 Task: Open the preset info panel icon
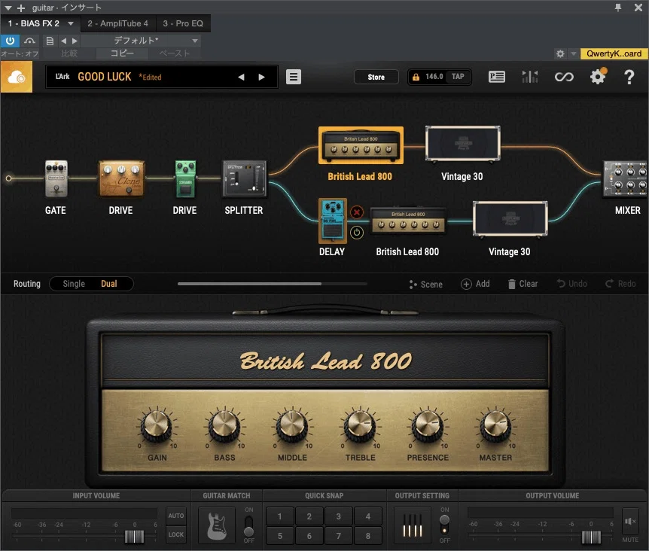[497, 77]
